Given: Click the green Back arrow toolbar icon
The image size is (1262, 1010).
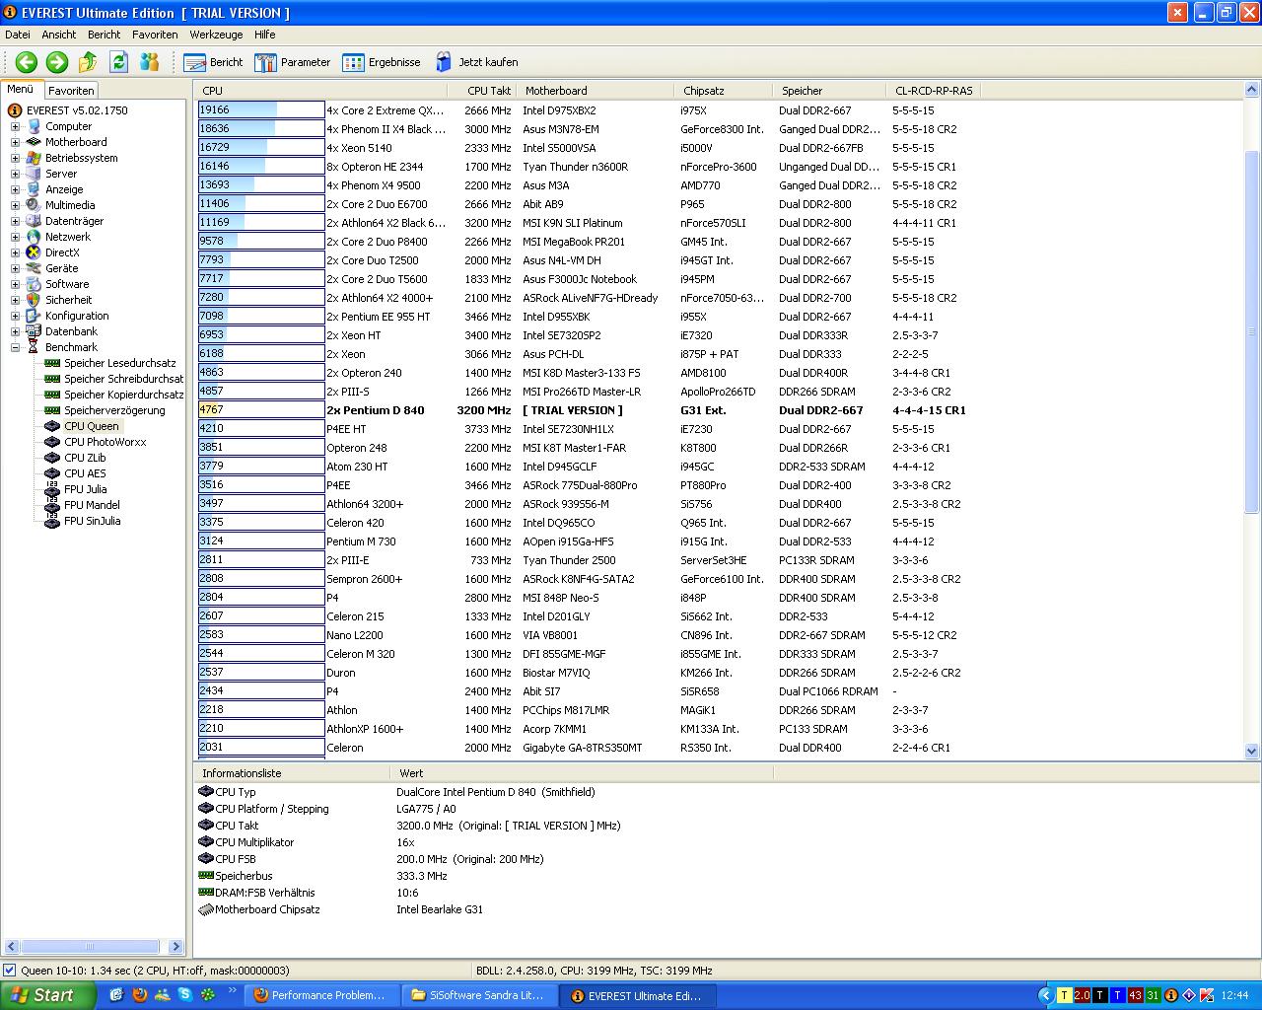Looking at the screenshot, I should pyautogui.click(x=27, y=62).
